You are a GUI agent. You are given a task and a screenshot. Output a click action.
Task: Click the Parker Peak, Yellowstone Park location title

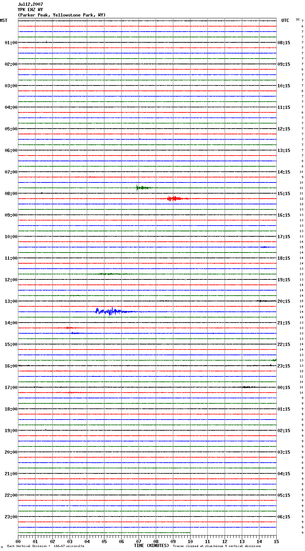tap(62, 15)
